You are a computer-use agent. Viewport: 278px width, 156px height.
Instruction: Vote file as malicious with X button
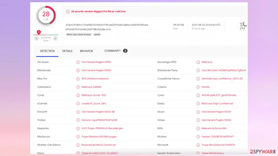point(37,38)
